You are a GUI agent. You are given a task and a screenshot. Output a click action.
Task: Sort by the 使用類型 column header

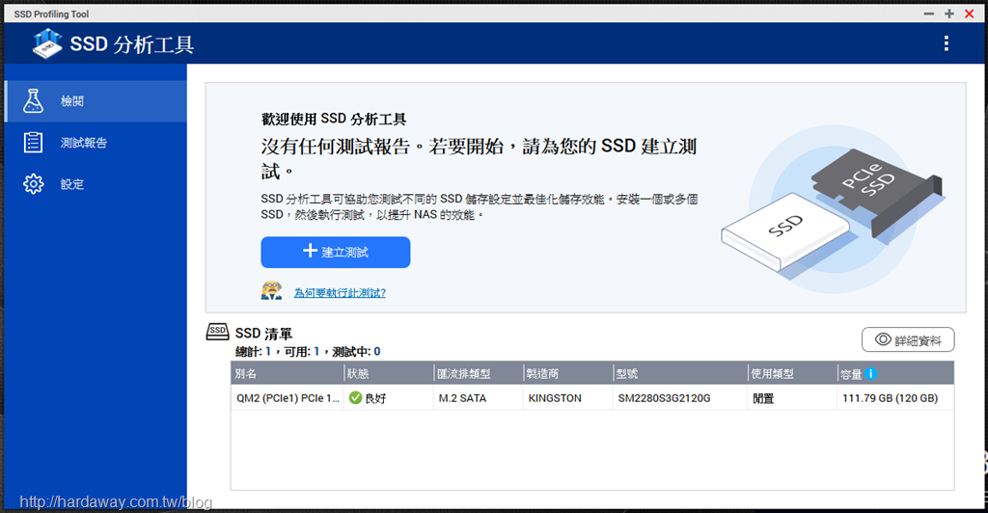pos(792,373)
